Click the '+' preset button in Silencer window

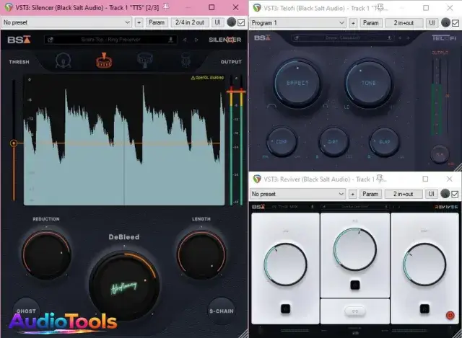pyautogui.click(x=139, y=22)
